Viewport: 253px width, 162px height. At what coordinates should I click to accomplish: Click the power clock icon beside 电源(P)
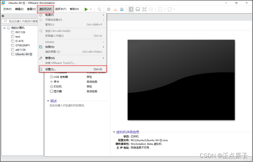pyautogui.click(x=41, y=15)
